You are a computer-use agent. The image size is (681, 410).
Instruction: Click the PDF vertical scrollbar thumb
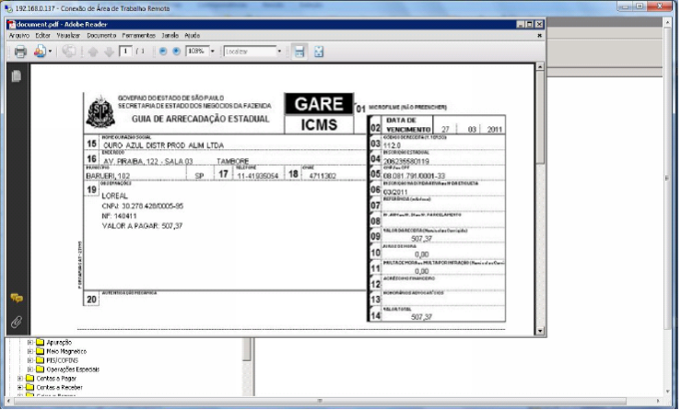(x=540, y=117)
